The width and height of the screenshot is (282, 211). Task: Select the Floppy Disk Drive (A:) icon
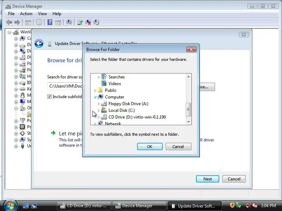pos(104,104)
